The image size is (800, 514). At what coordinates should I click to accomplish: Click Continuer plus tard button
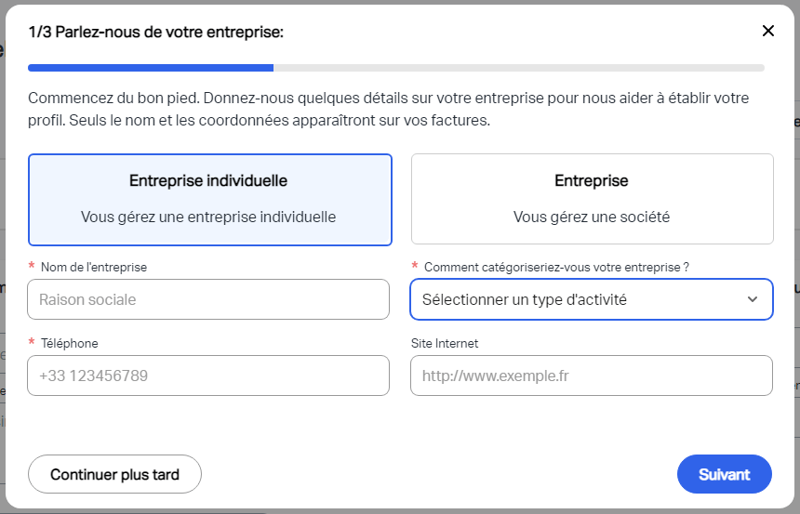(114, 474)
